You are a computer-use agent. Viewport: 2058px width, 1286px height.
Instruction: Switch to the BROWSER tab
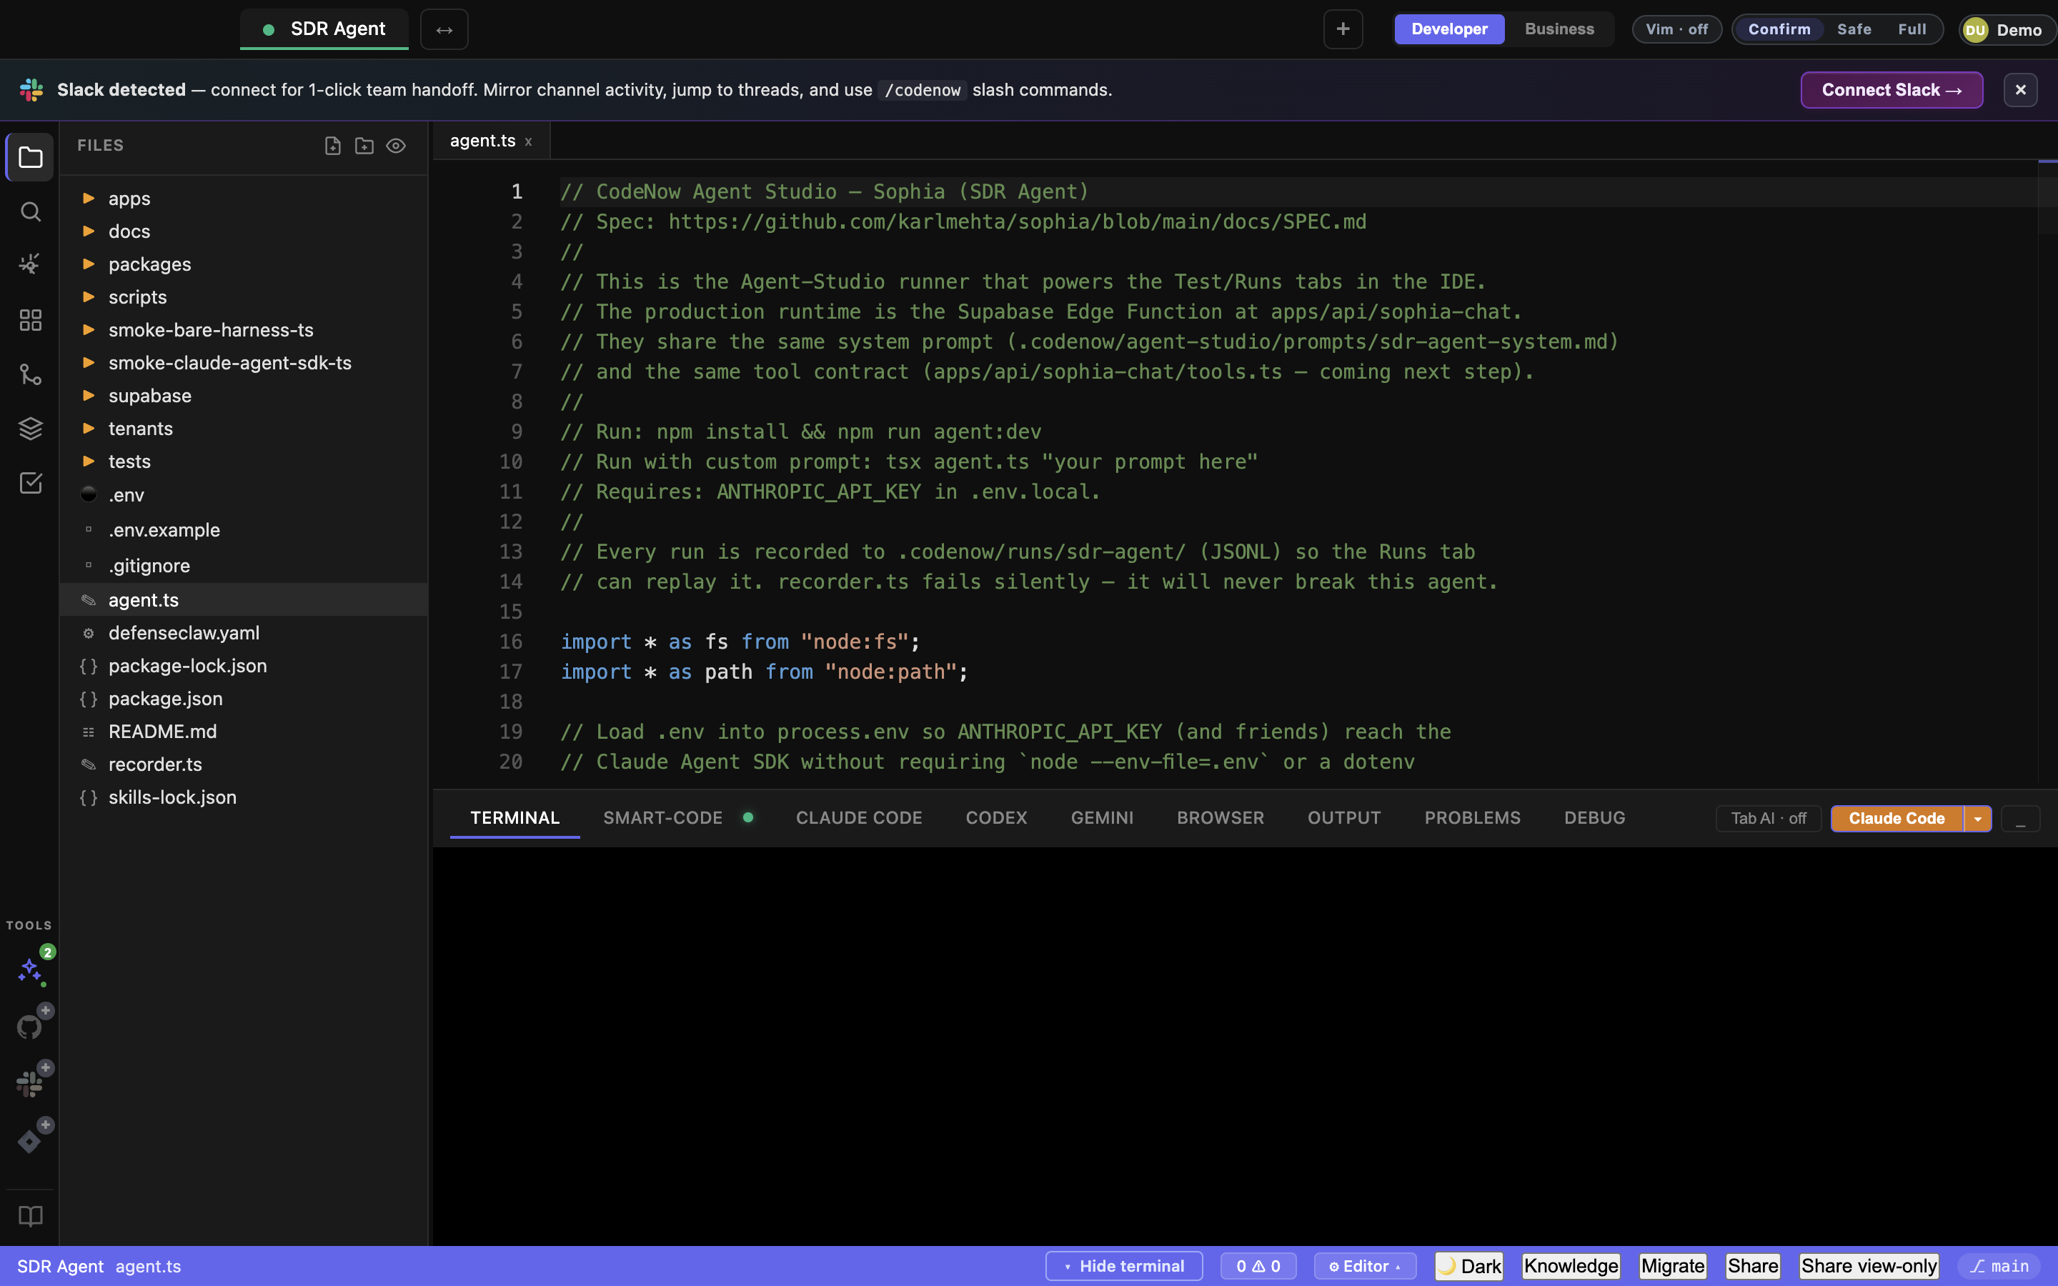tap(1221, 818)
